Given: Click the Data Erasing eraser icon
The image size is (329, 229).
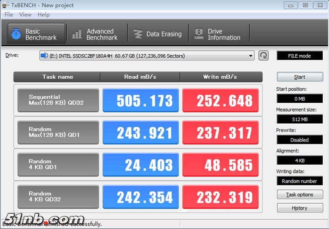Looking at the screenshot, I should [138, 34].
